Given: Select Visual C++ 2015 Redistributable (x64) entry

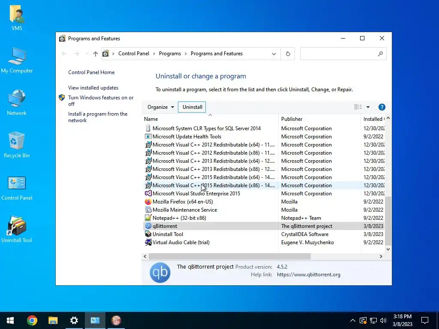Looking at the screenshot, I should [x=264, y=177].
